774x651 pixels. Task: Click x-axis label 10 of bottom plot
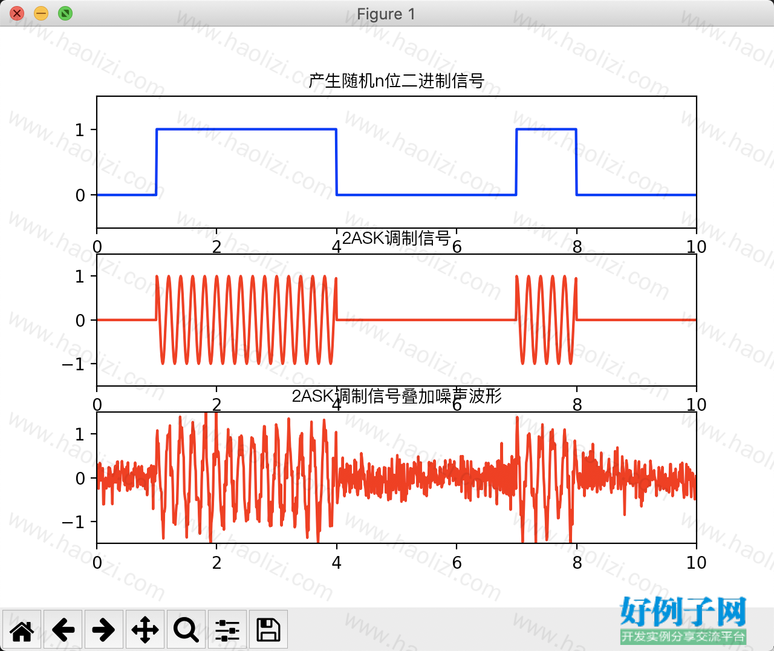click(696, 563)
